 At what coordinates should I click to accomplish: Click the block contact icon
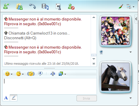(71, 7)
